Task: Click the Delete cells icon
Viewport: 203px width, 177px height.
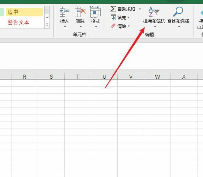Action: [80, 12]
